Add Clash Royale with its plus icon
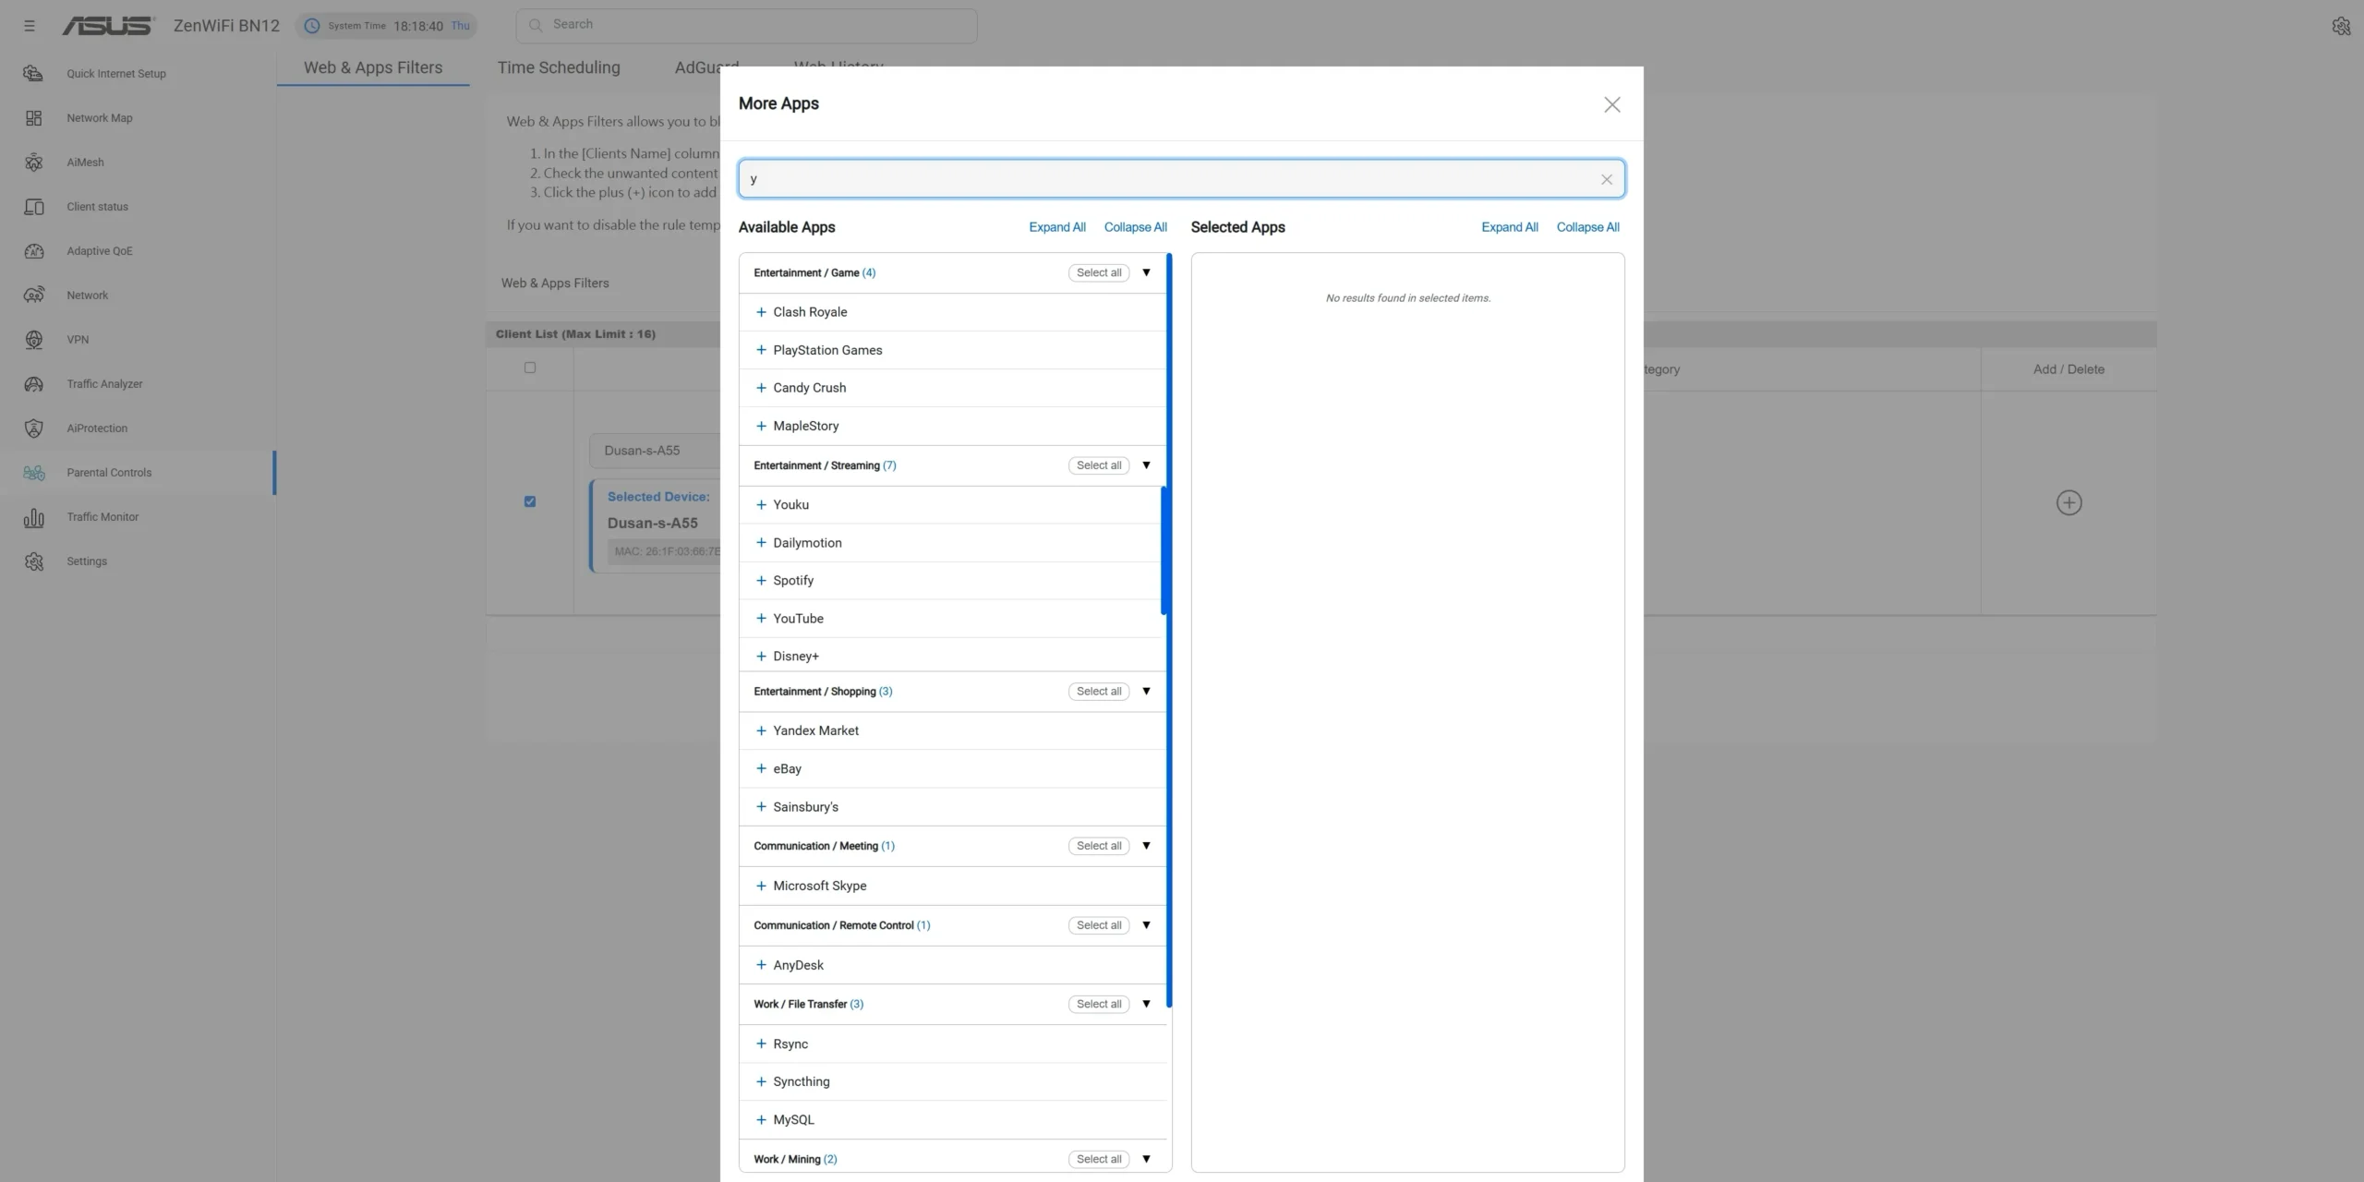Screen dimensions: 2364x1182 click(761, 312)
